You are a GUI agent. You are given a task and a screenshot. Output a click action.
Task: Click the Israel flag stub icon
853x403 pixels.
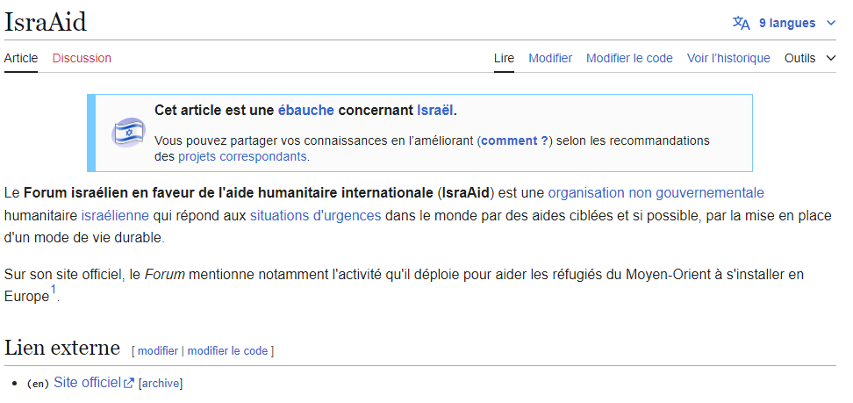tap(128, 133)
